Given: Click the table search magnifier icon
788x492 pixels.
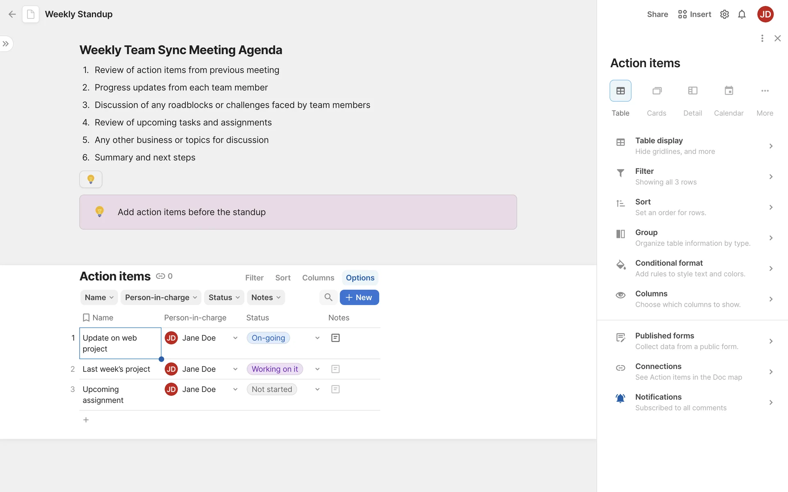Looking at the screenshot, I should point(328,297).
